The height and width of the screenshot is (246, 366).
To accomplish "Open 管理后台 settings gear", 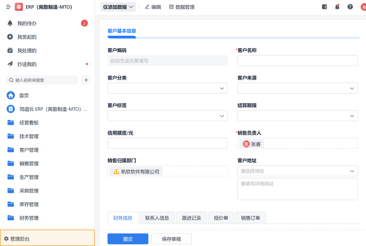I will click(6, 239).
